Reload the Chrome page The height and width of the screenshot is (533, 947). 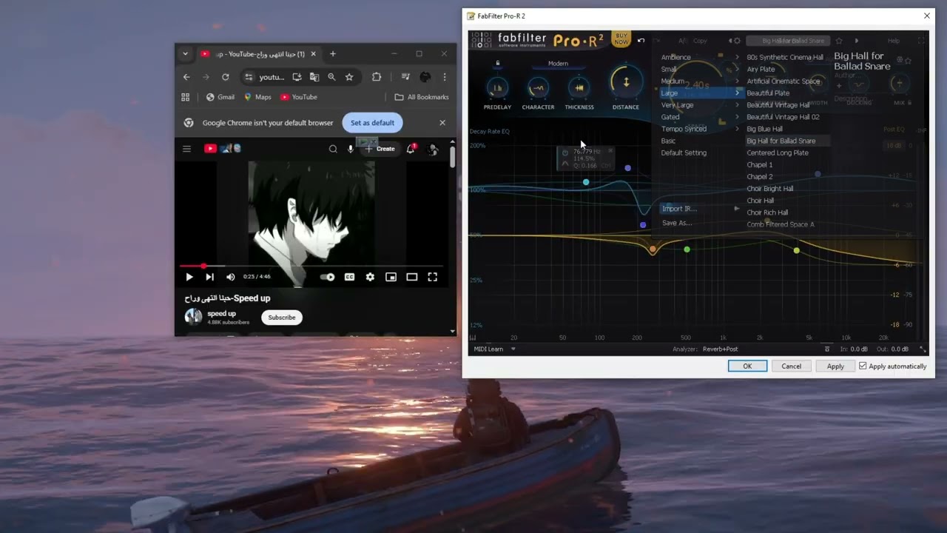coord(225,76)
